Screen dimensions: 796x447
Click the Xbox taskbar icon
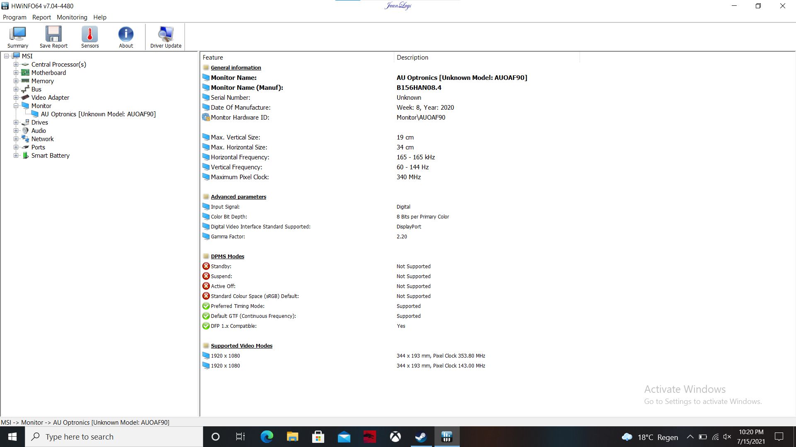click(x=395, y=437)
